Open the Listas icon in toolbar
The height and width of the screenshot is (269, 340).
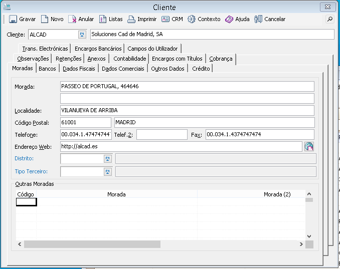103,19
